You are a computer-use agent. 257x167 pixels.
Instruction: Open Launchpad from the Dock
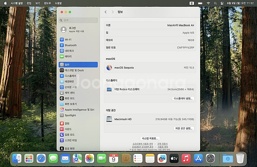[29, 158]
